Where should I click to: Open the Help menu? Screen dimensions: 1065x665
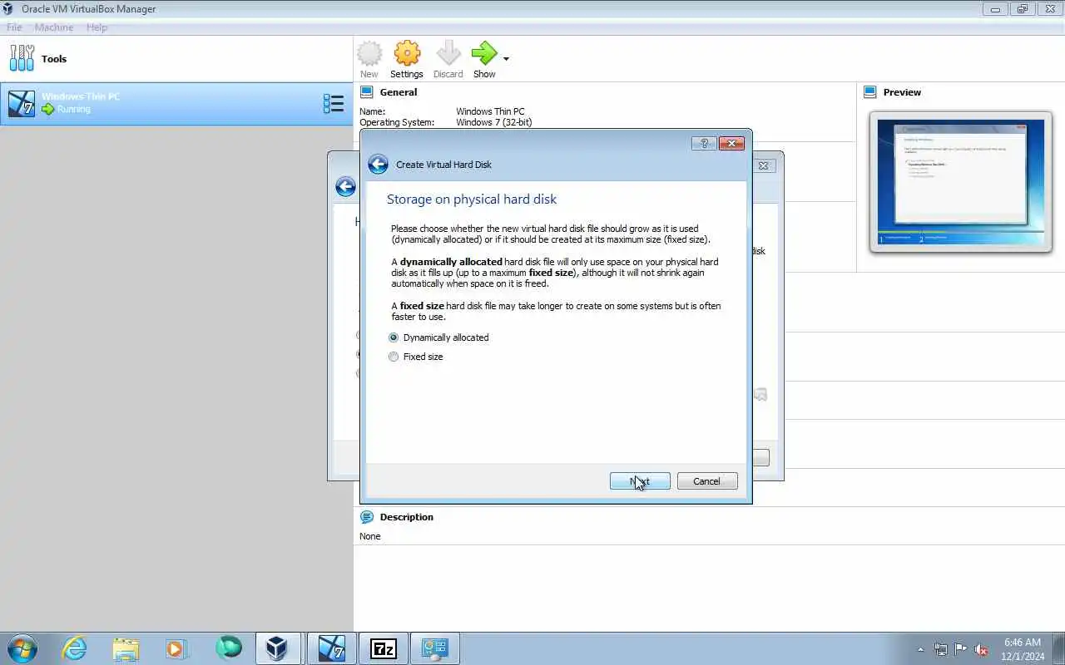point(97,27)
